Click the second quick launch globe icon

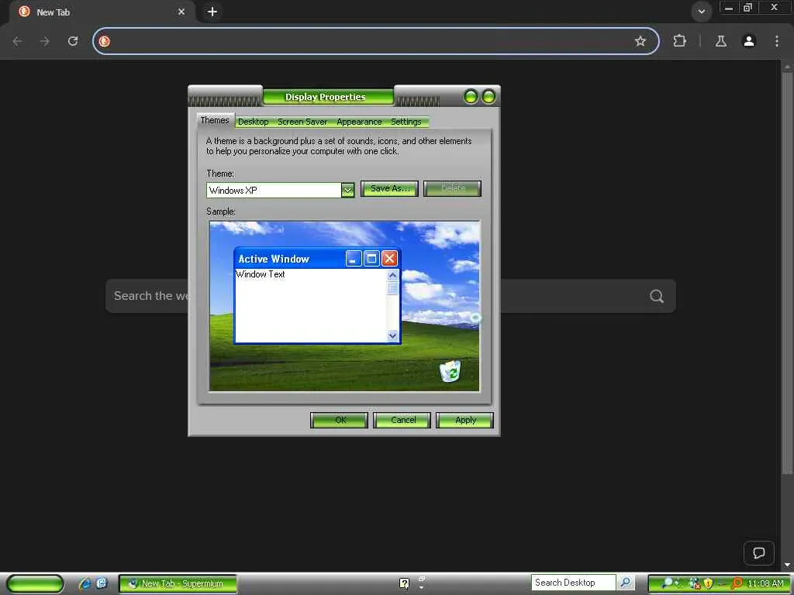click(102, 583)
